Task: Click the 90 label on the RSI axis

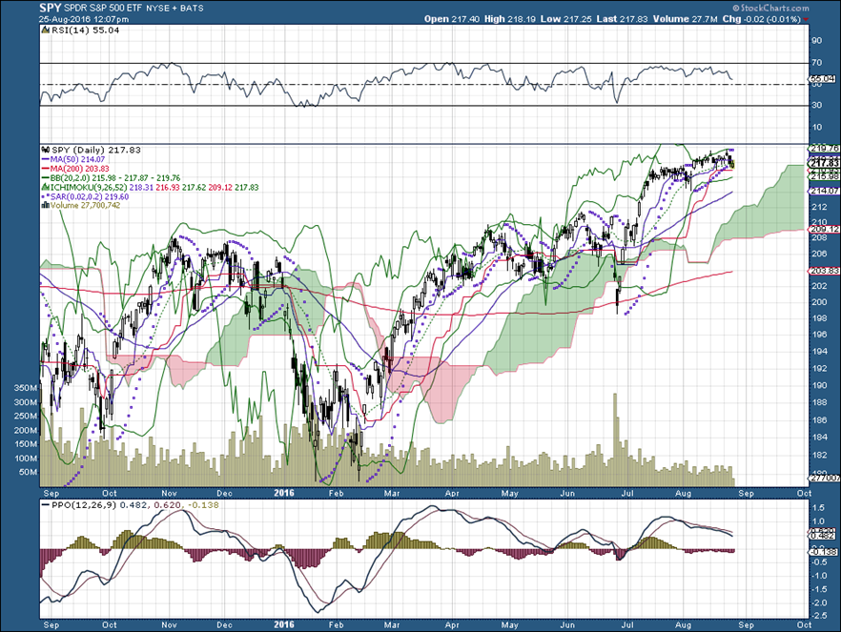Action: click(816, 41)
